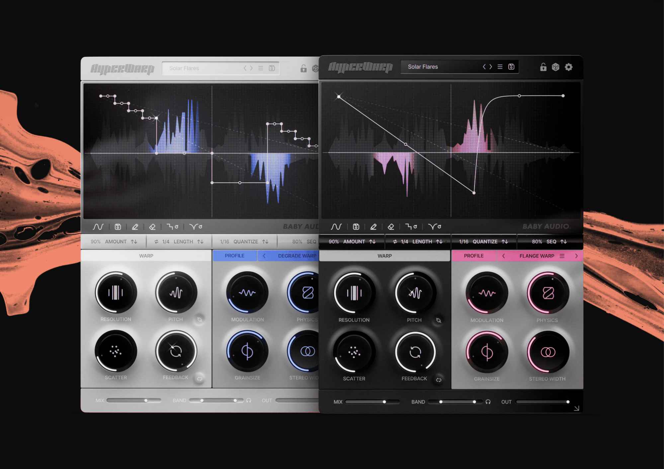Open SEQ arrows in dark window

[564, 241]
